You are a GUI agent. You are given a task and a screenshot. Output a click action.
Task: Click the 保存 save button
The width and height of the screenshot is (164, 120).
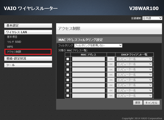click(x=138, y=103)
